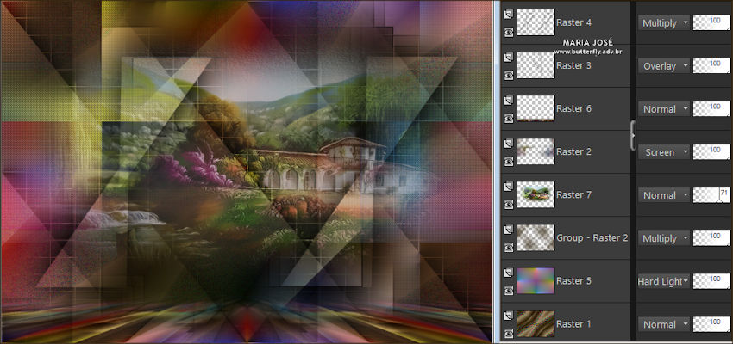The height and width of the screenshot is (344, 733).
Task: Click the layer type icon of Raster 4
Action: pyautogui.click(x=509, y=15)
